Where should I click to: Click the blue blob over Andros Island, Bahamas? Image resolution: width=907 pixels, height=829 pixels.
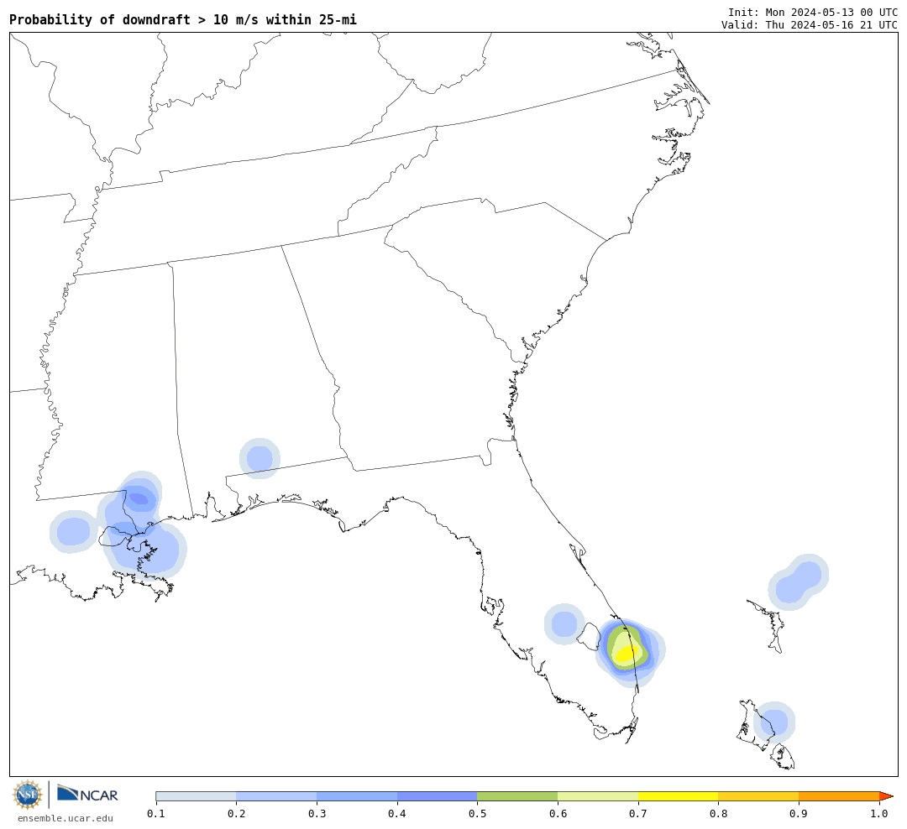[x=774, y=722]
